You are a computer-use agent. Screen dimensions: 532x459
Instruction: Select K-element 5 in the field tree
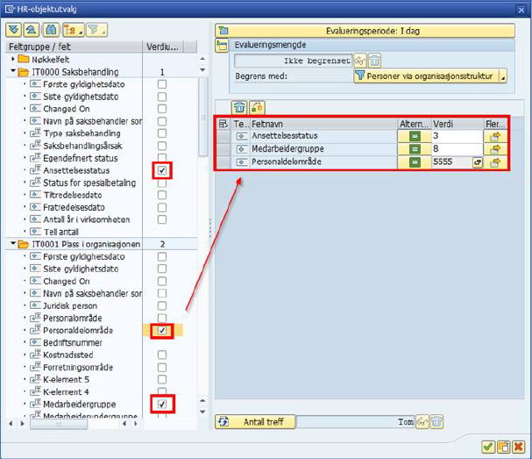click(66, 380)
